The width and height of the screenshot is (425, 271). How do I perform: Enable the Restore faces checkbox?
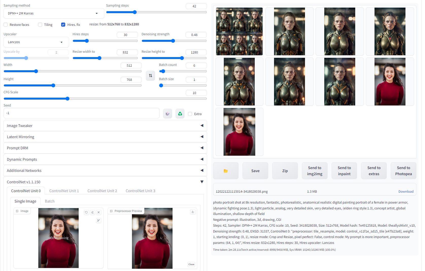click(6, 25)
